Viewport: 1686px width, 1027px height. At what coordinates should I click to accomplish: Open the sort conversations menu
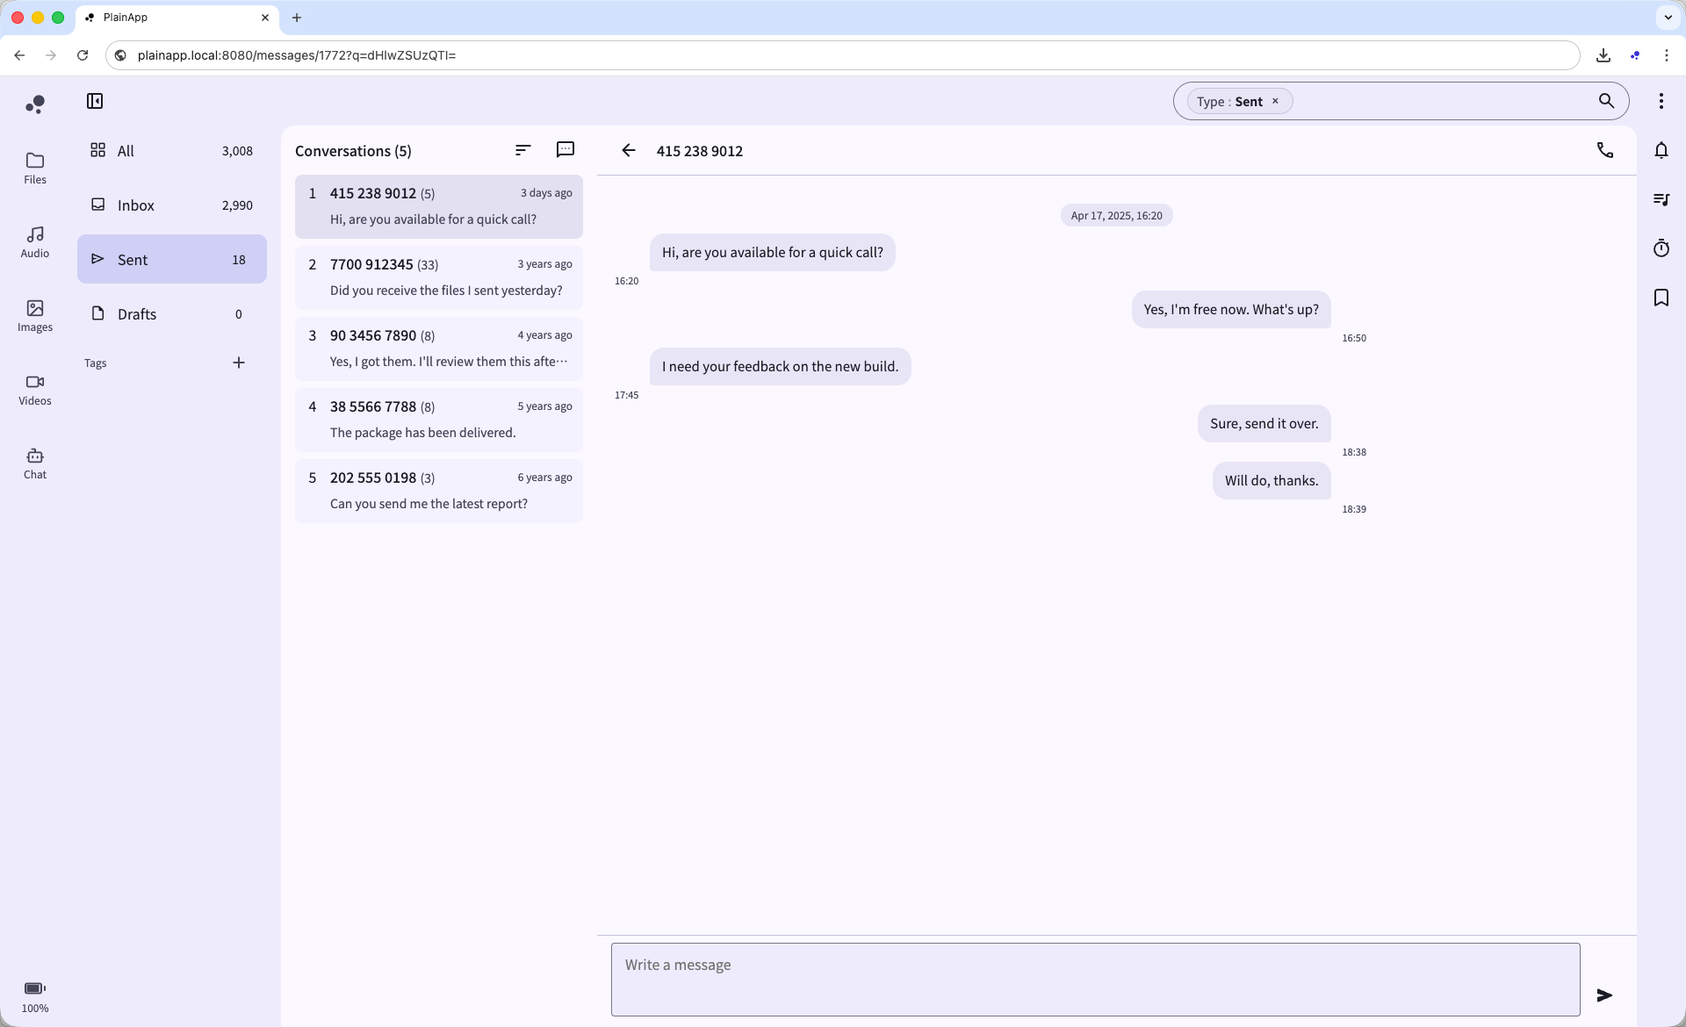tap(523, 150)
